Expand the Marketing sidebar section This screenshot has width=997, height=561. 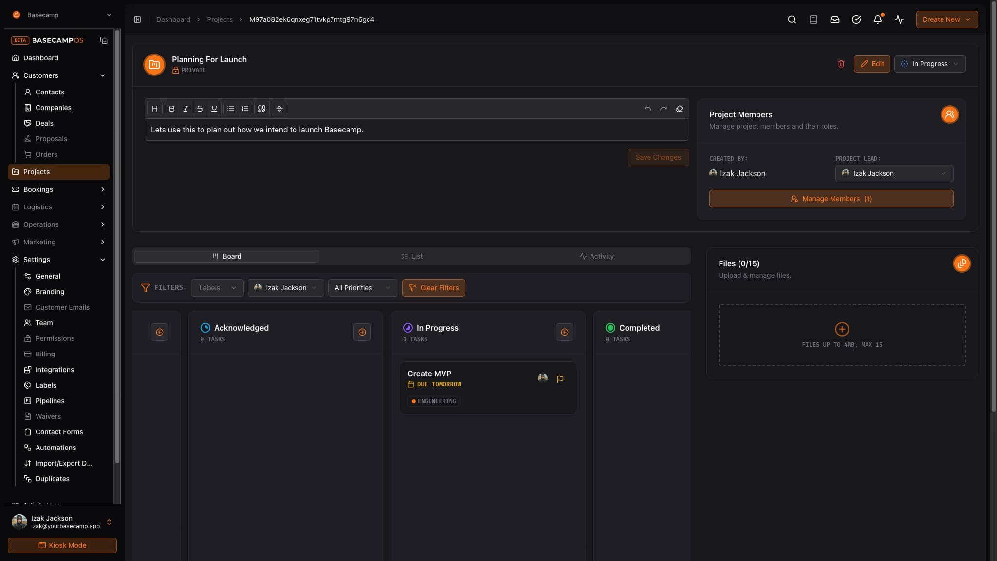103,242
